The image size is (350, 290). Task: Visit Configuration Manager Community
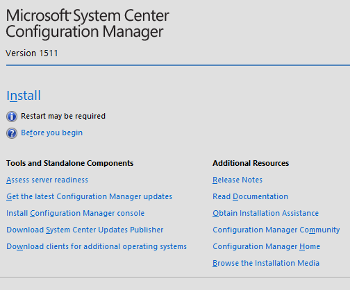click(276, 230)
